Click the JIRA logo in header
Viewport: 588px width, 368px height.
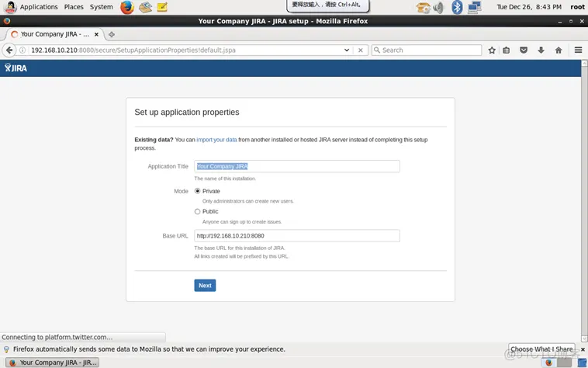pos(16,68)
